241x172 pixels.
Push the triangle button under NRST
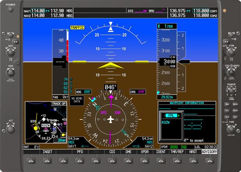point(194,161)
